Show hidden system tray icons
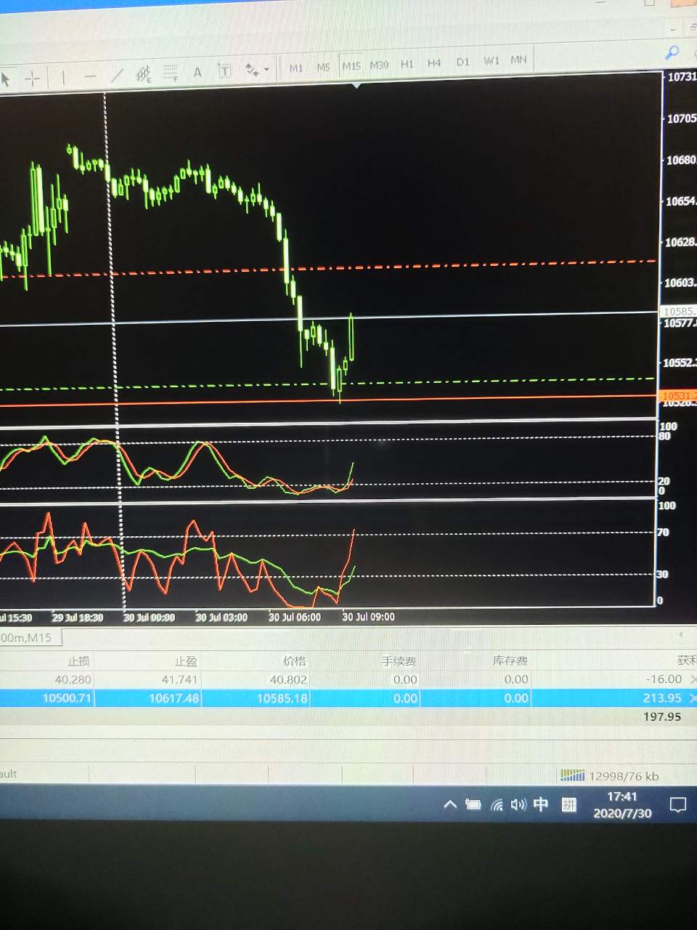This screenshot has height=930, width=697. point(450,804)
